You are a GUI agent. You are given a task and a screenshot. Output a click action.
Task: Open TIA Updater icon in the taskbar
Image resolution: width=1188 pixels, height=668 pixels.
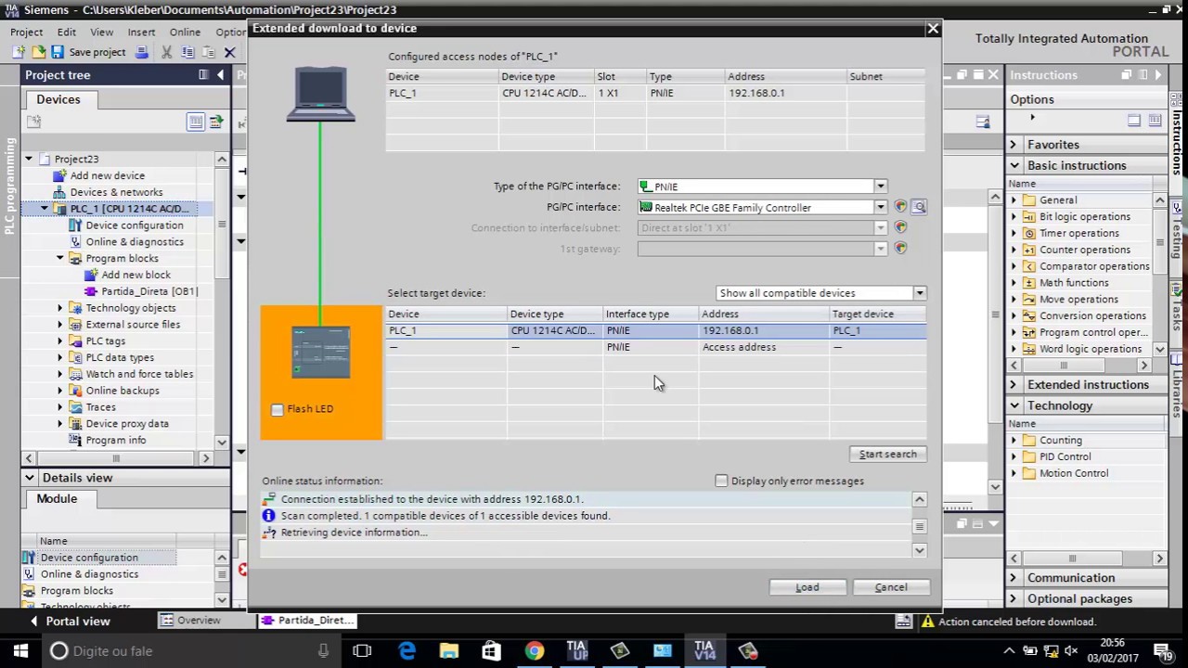tap(576, 650)
